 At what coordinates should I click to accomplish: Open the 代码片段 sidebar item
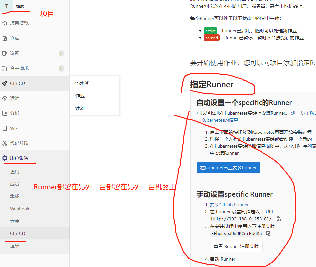pos(19,143)
